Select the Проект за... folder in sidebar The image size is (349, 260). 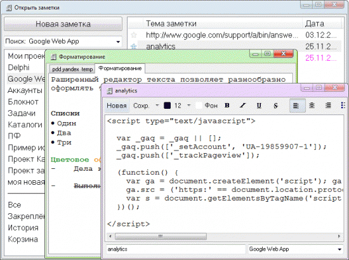click(26, 171)
